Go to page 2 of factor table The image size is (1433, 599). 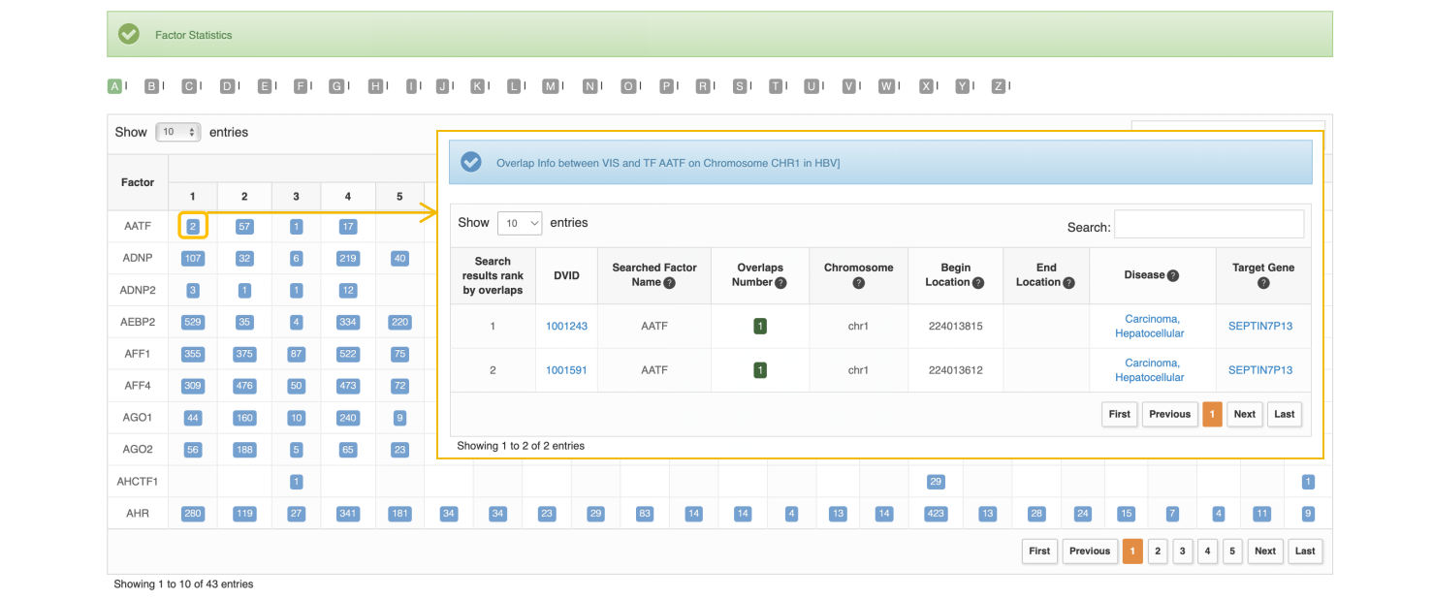pos(1157,551)
